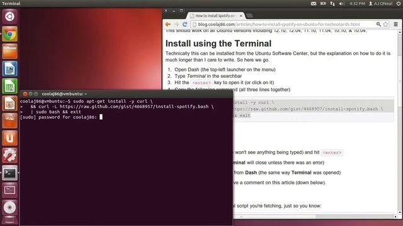Screen dimensions: 403x226
Task: Open the network indicator menu
Action: click(332, 4)
